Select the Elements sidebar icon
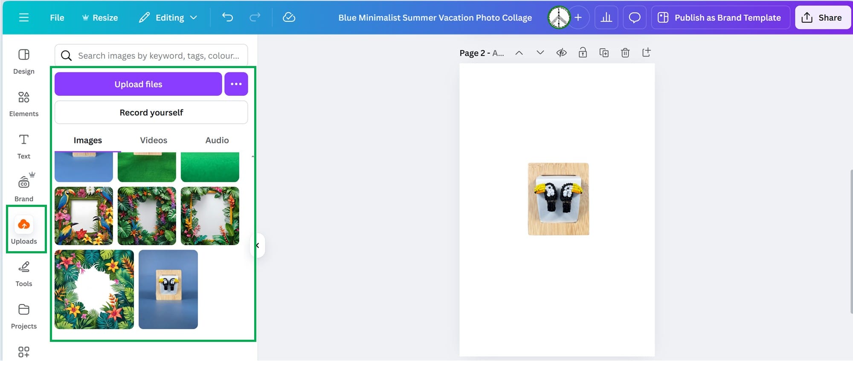The width and height of the screenshot is (853, 387). pos(23,102)
